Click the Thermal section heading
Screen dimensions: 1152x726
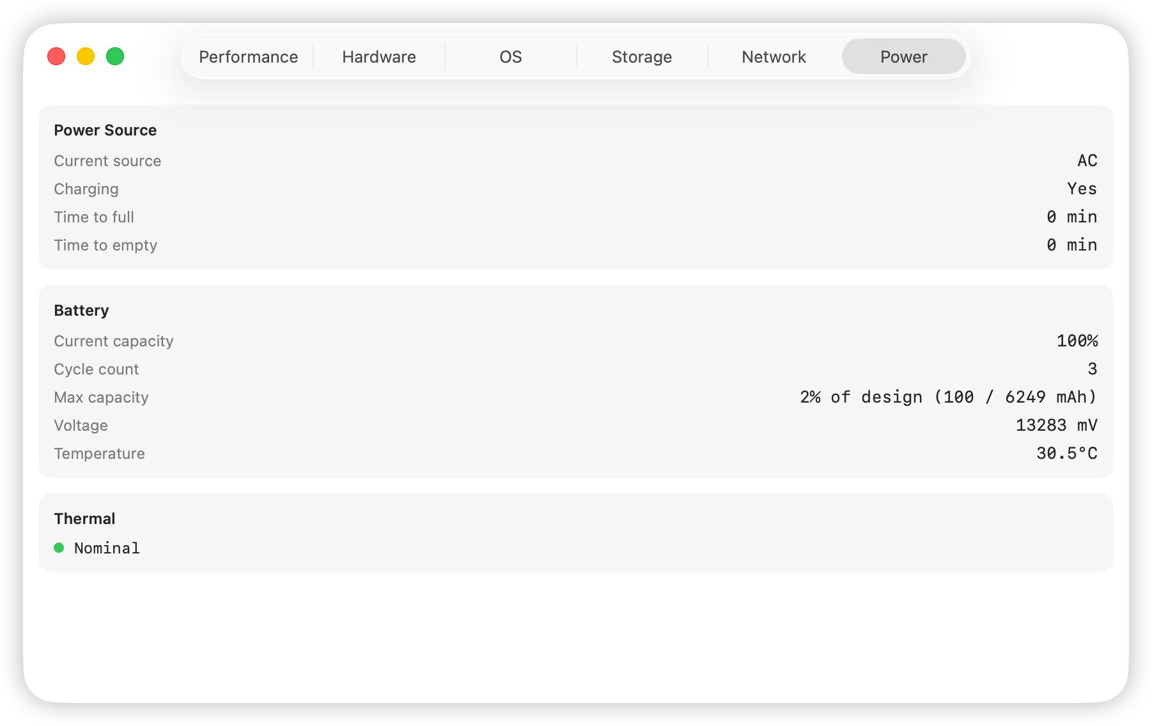[84, 519]
